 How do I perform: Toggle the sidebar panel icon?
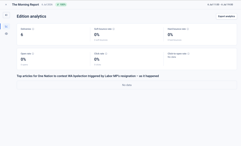pos(6,15)
